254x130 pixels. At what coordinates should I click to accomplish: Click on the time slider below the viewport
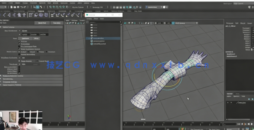tap(172, 124)
